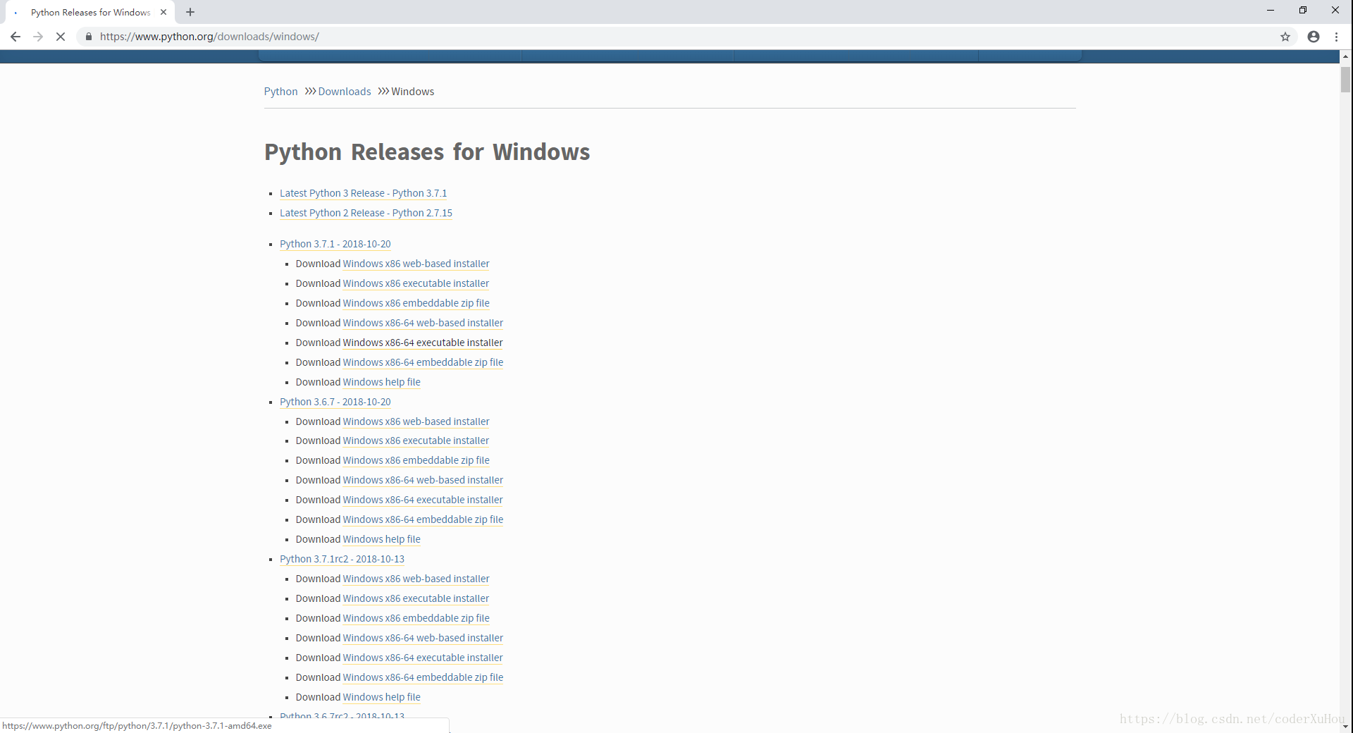
Task: Download 3.6.7 Windows x86 executable installer
Action: 416,441
